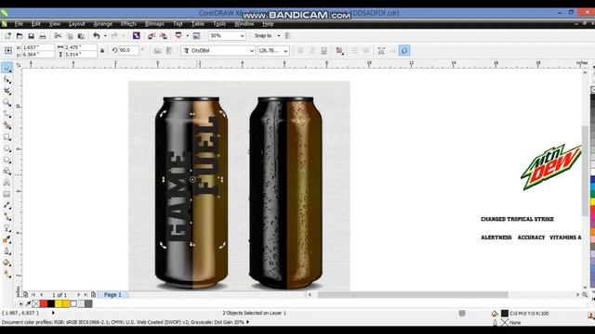Image resolution: width=595 pixels, height=334 pixels.
Task: Print the document from toolbar
Action: point(43,35)
